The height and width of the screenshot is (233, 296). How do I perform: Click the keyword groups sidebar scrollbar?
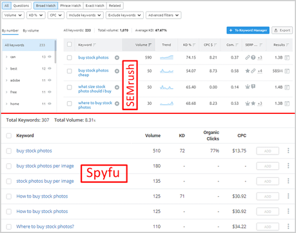55,51
